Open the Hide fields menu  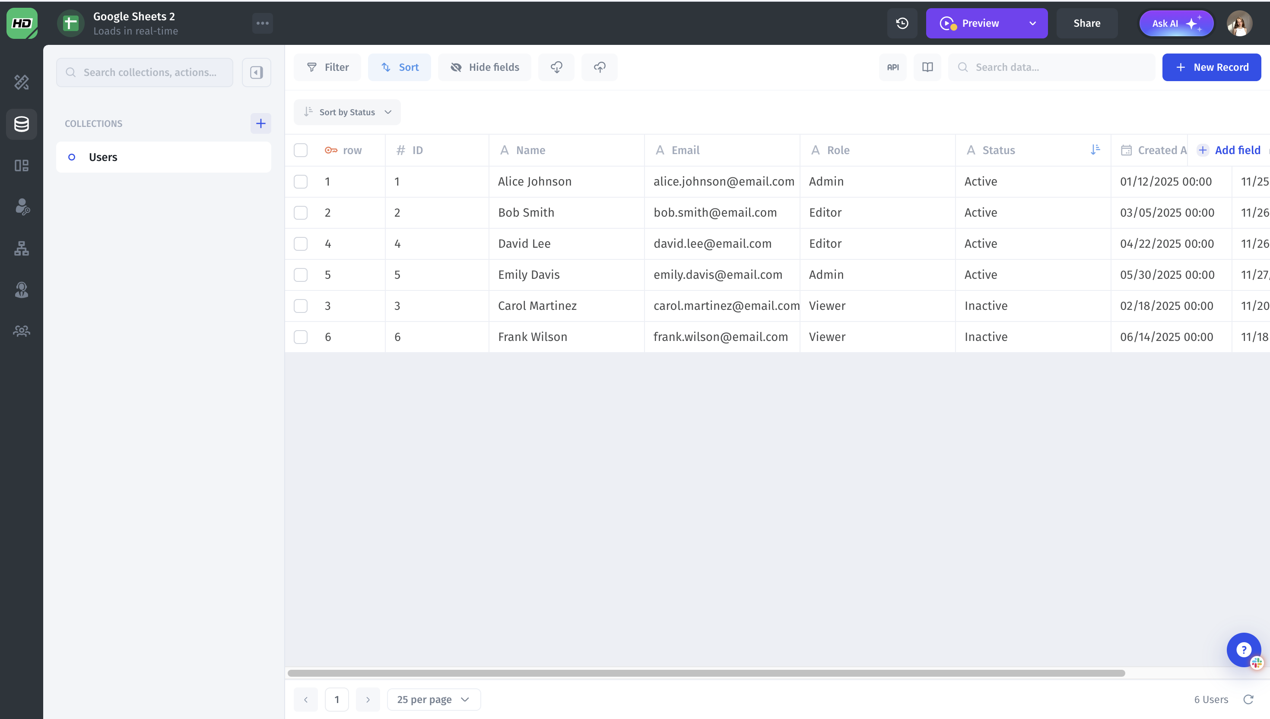click(484, 67)
